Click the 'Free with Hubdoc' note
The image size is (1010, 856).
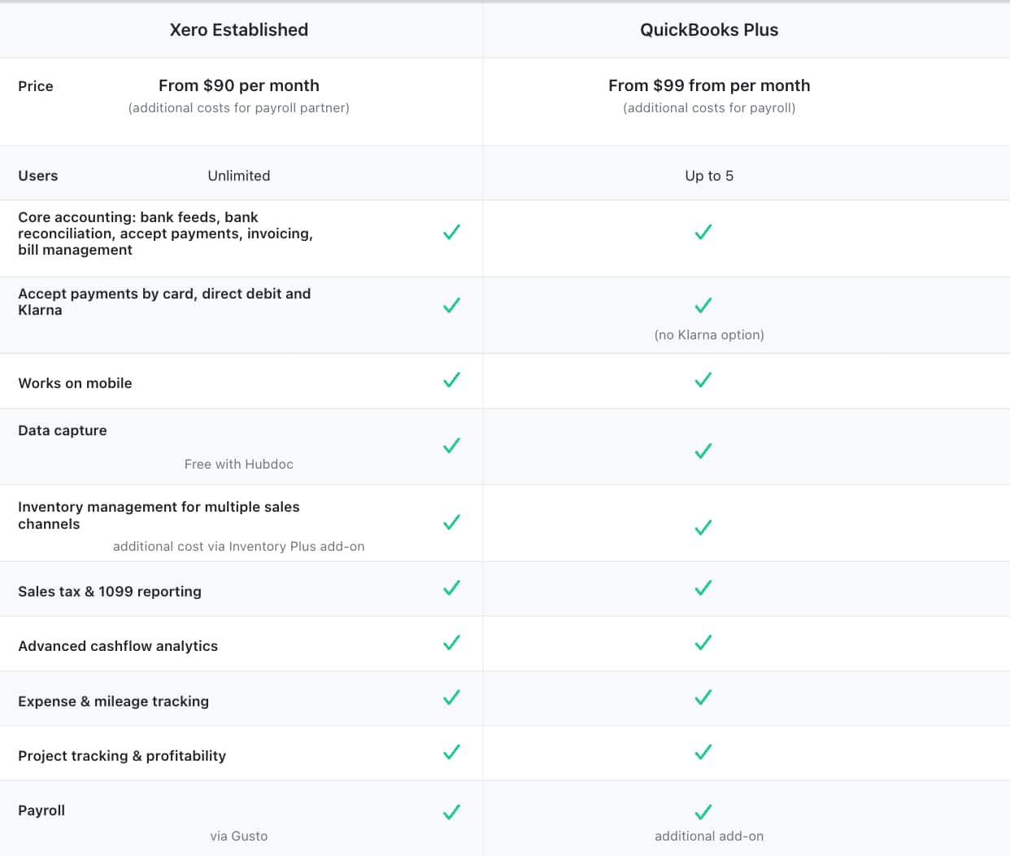(x=238, y=464)
